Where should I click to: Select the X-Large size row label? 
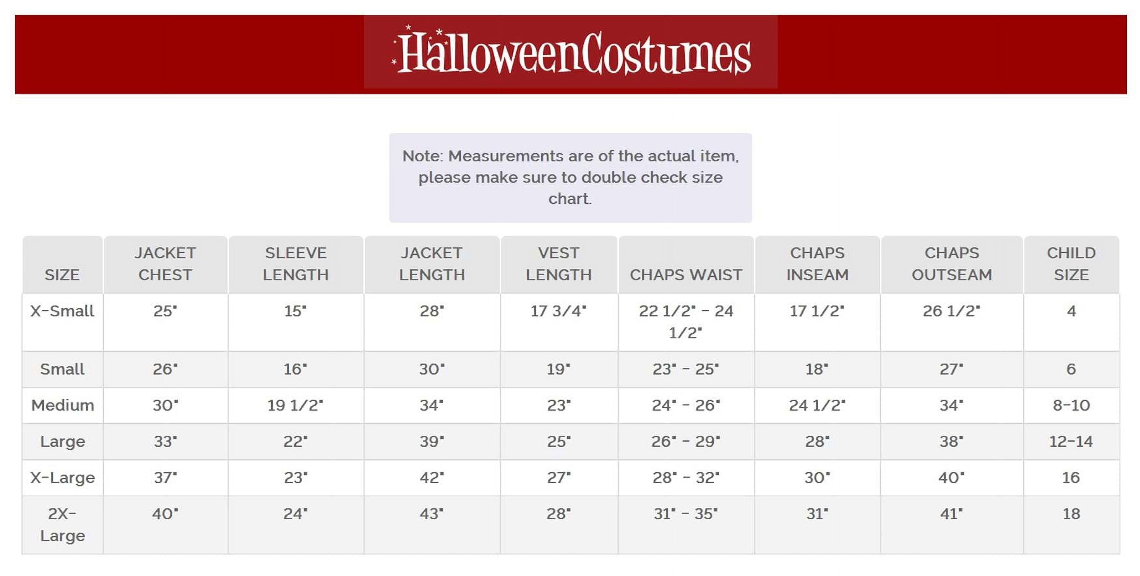click(63, 478)
